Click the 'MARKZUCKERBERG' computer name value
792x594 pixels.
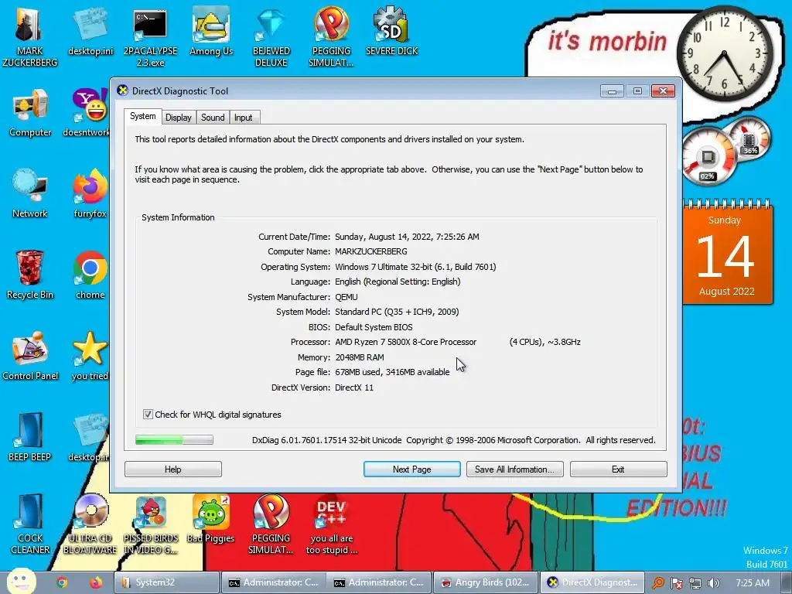pos(370,251)
